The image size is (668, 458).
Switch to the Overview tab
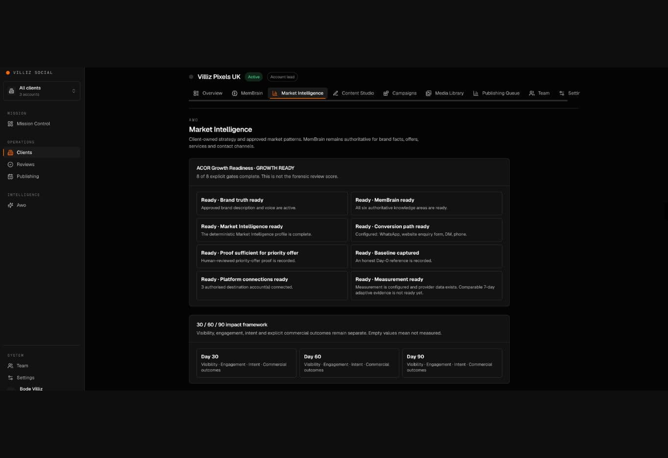(x=208, y=93)
